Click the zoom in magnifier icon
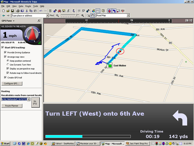This screenshot has width=194, height=146. pyautogui.click(x=83, y=16)
